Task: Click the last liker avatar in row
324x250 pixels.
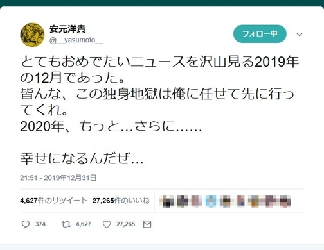Action: [285, 201]
